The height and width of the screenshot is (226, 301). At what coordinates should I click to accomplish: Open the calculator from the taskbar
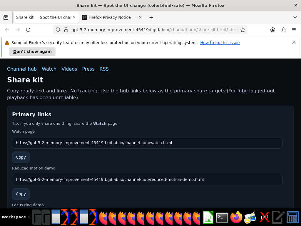(292, 217)
